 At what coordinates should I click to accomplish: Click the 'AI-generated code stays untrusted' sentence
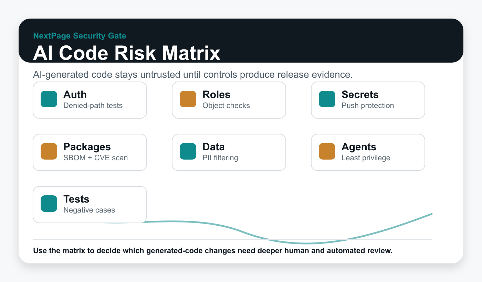pyautogui.click(x=193, y=75)
